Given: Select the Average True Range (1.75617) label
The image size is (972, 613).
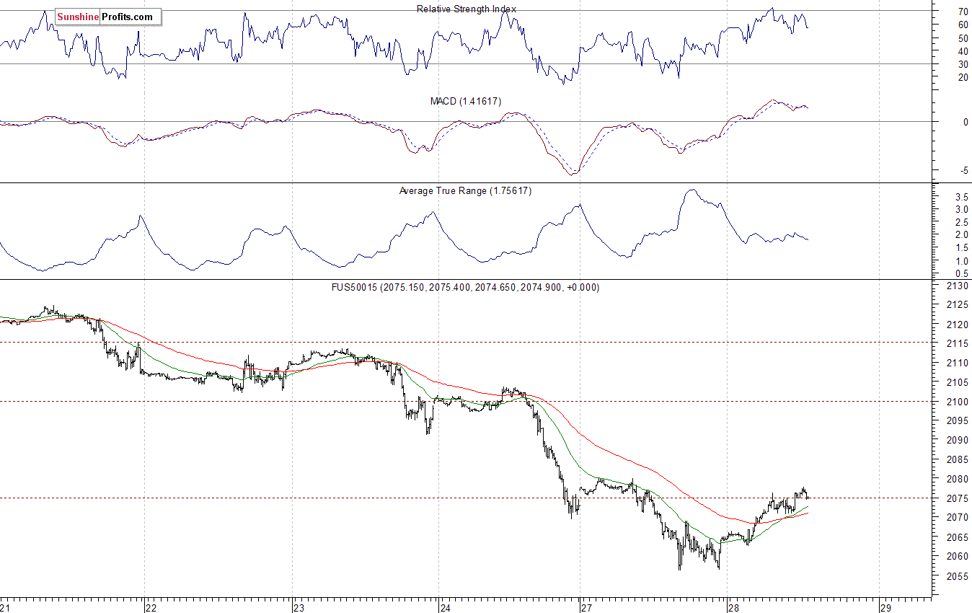Looking at the screenshot, I should pyautogui.click(x=465, y=191).
